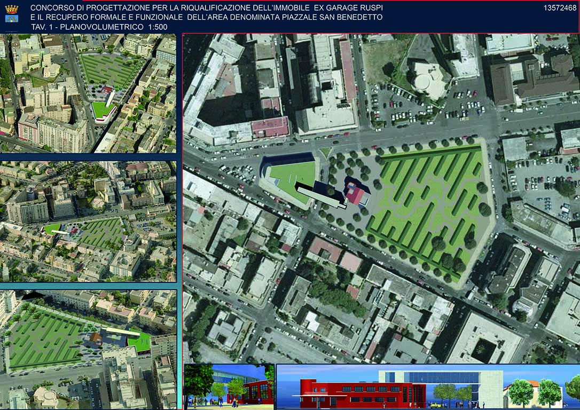Click the small red-roofed pavilion in the plaza

click(356, 193)
